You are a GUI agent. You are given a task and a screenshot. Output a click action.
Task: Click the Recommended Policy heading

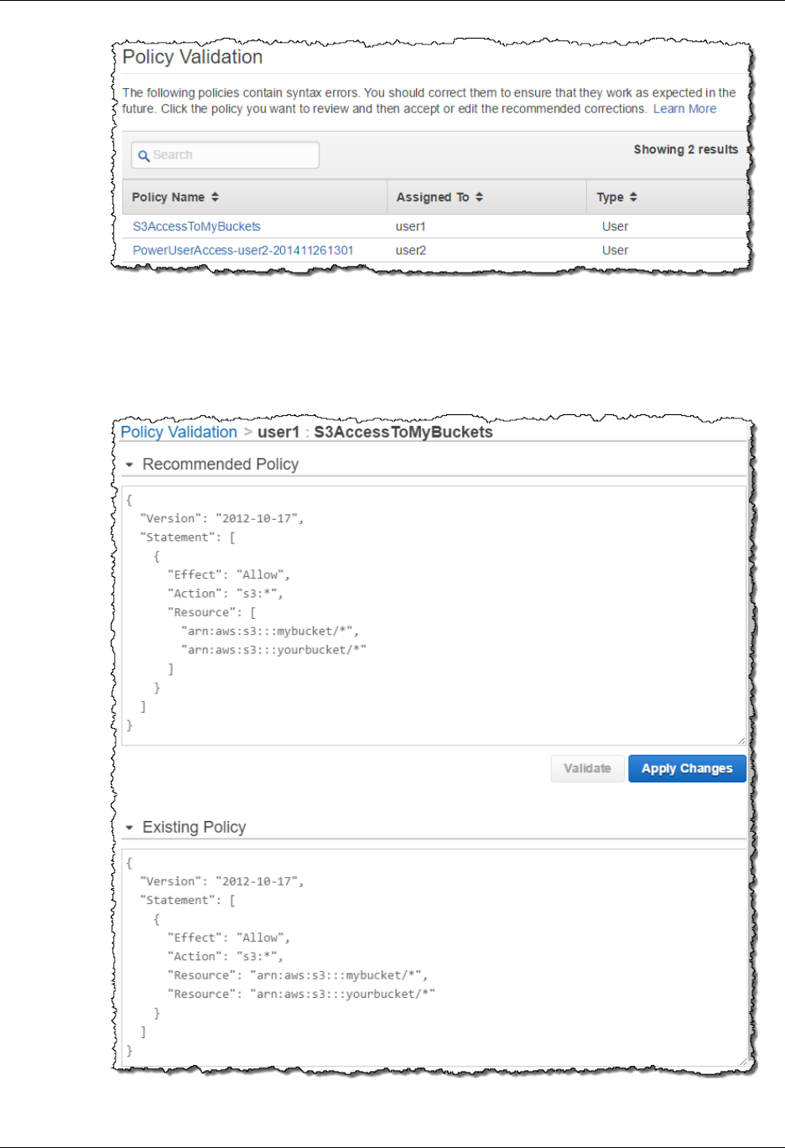tap(221, 465)
